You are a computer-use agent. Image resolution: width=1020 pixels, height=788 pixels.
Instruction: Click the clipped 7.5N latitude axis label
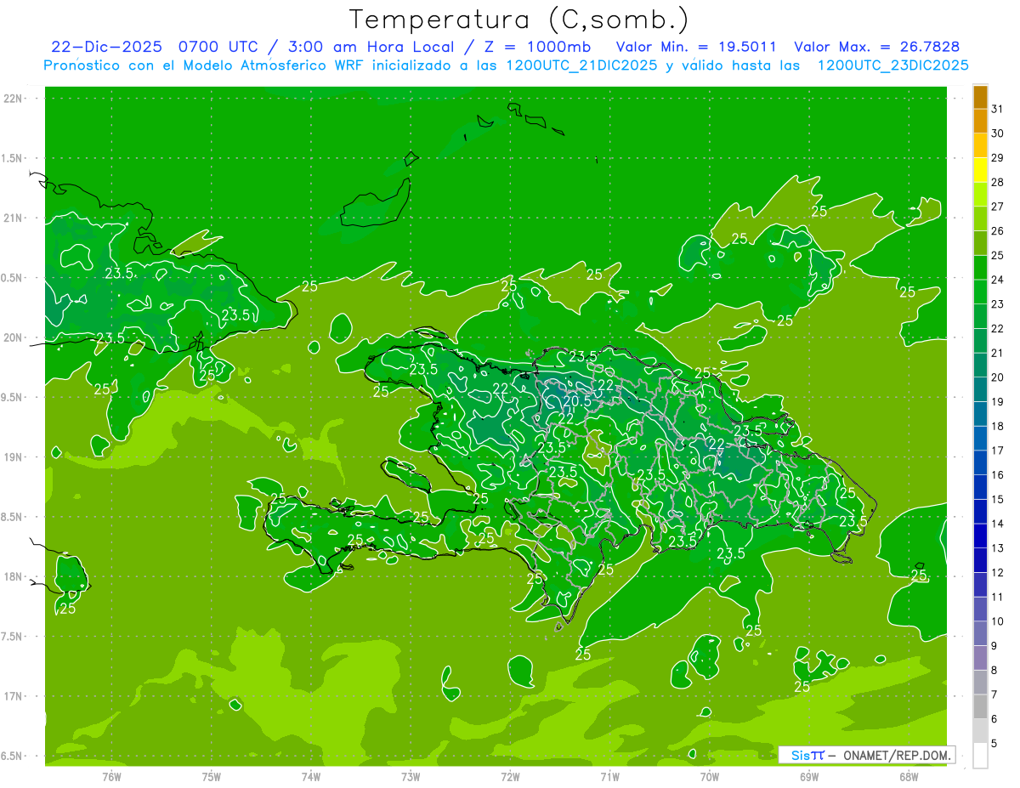click(x=13, y=637)
